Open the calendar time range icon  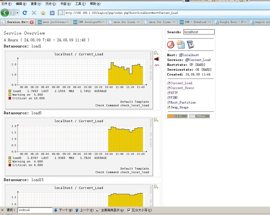pyautogui.click(x=190, y=44)
